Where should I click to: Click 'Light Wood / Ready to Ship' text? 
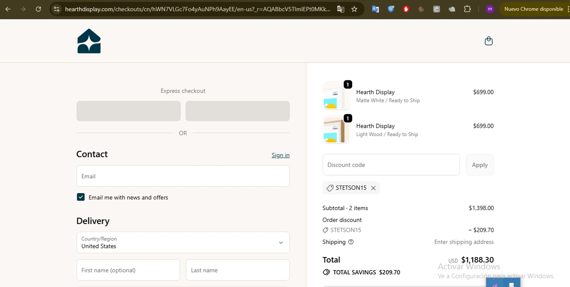pyautogui.click(x=387, y=134)
